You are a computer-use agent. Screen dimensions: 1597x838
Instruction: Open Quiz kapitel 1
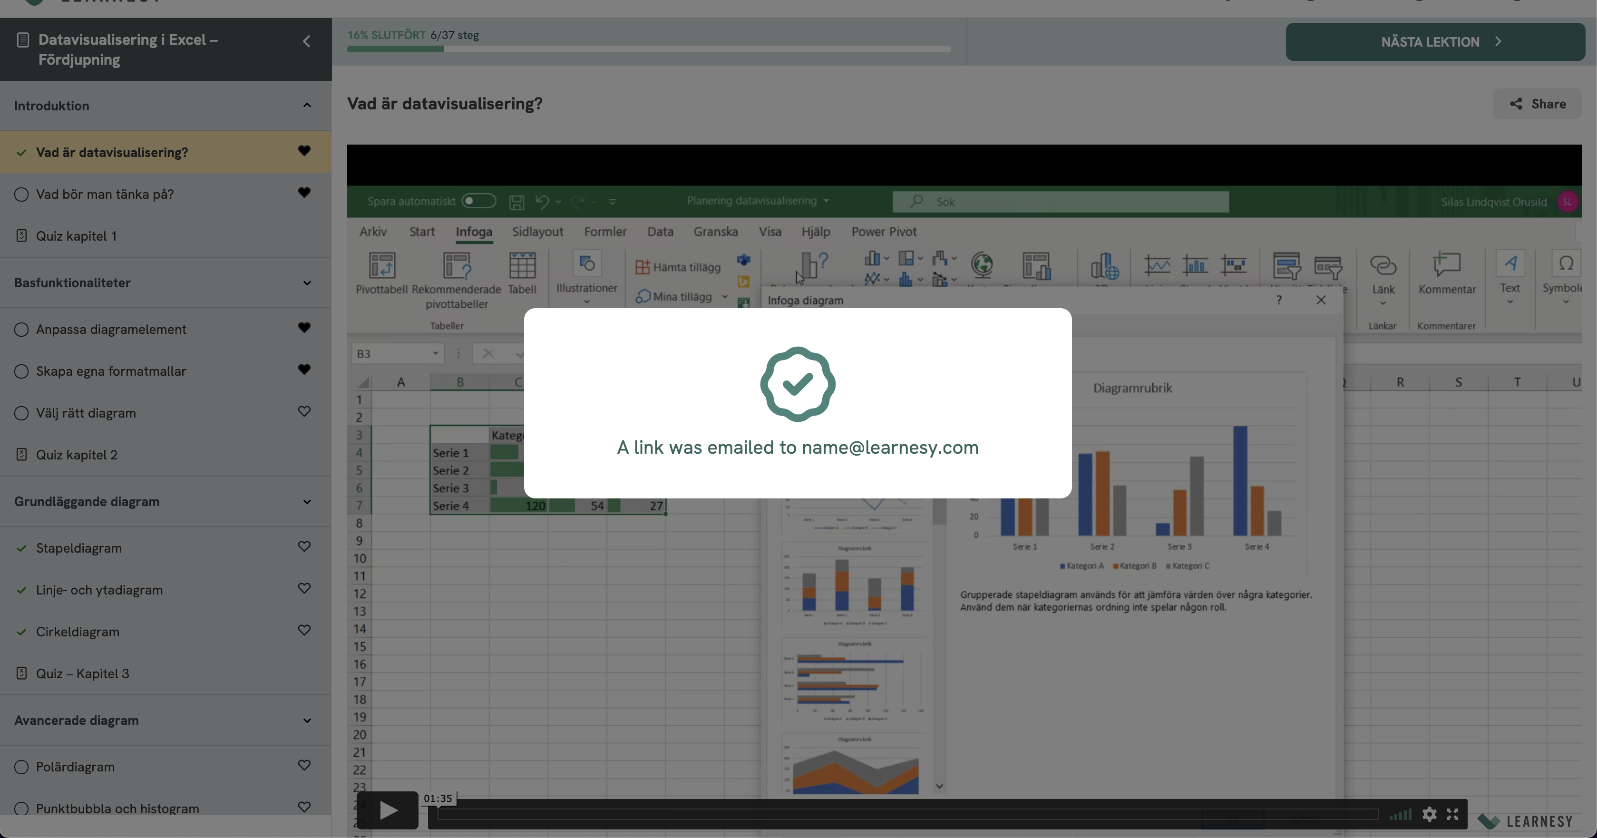pyautogui.click(x=76, y=236)
